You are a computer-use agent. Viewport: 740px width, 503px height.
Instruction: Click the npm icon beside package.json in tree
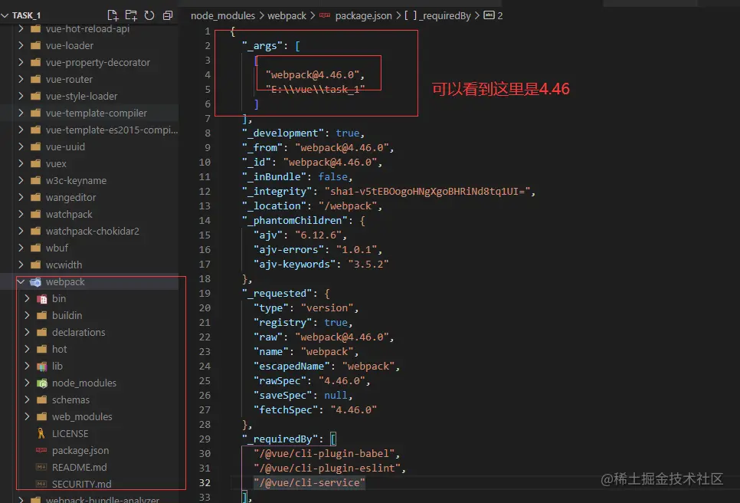pos(41,450)
